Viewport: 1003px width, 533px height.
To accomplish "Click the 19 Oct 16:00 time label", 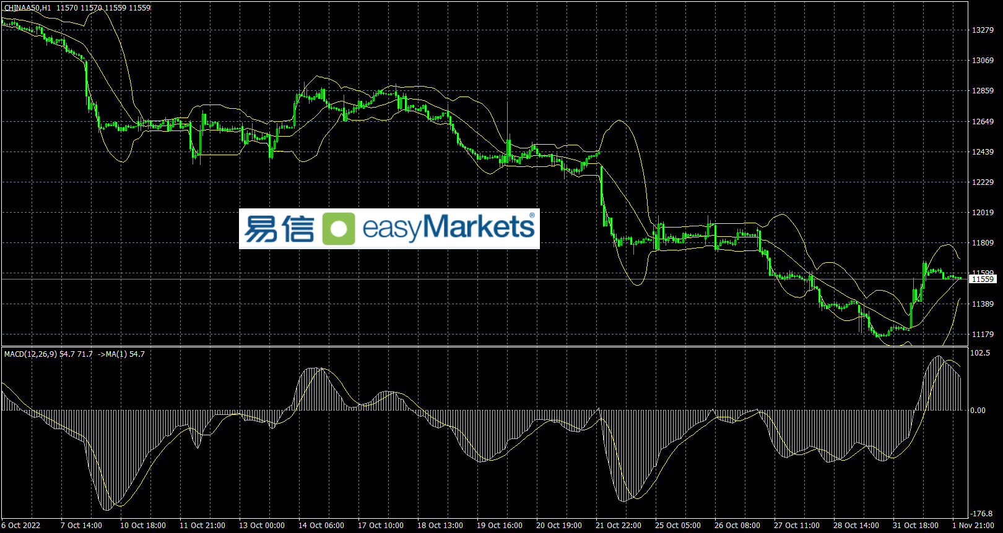I will click(500, 526).
